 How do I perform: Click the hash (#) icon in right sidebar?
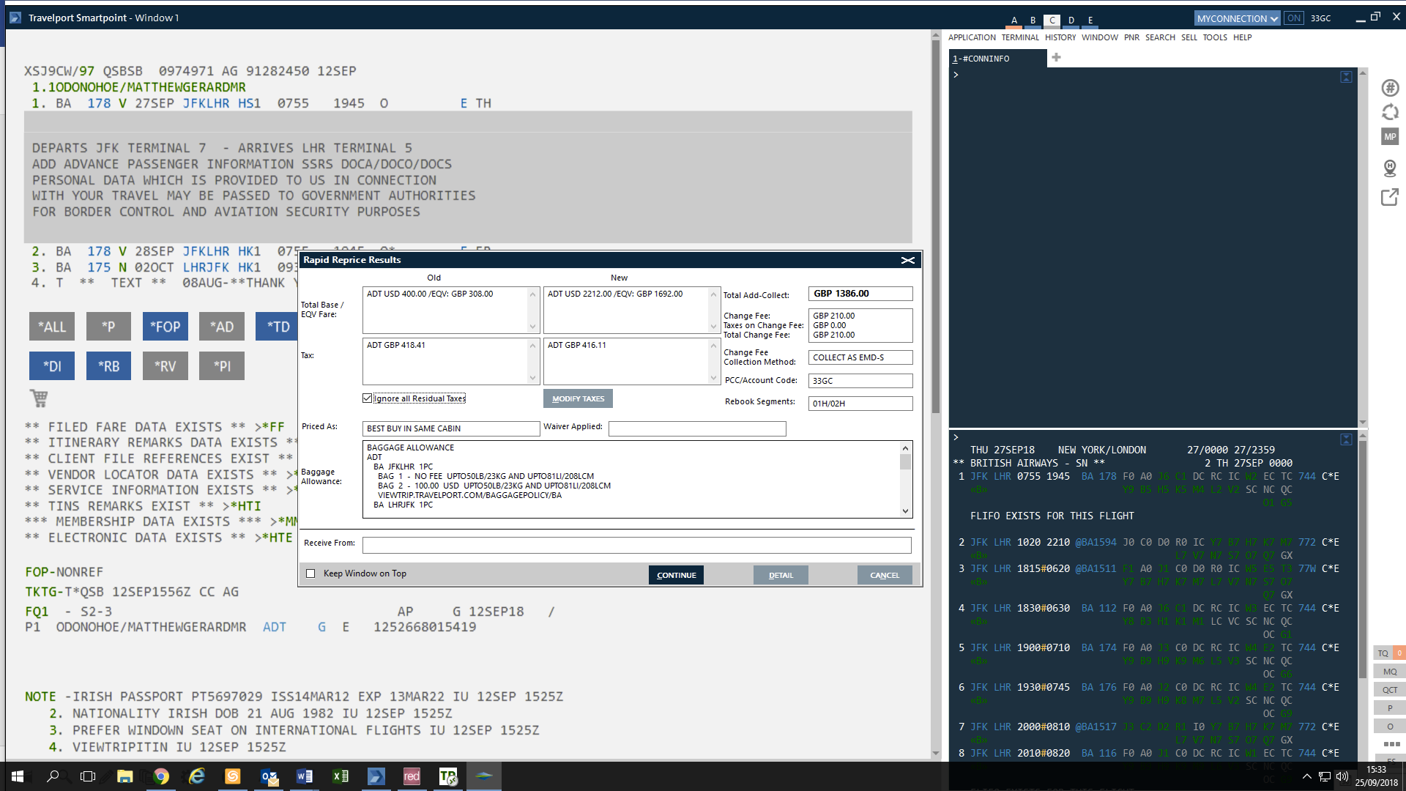pos(1390,88)
